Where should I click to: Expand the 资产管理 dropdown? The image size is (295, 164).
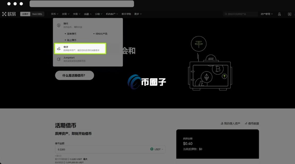click(266, 14)
